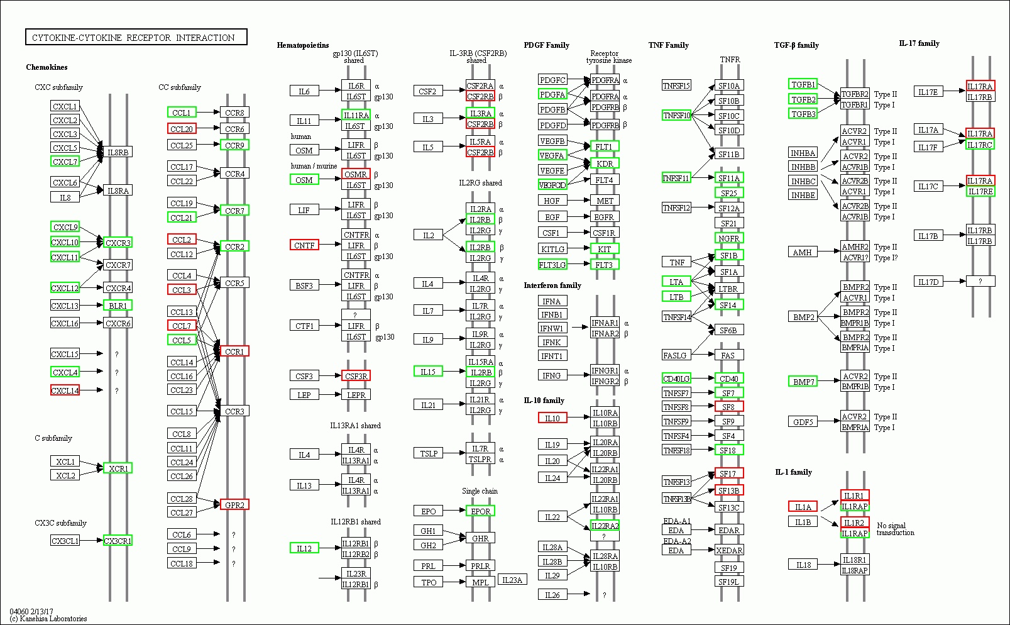Open the red IL10 ligand node
Viewport: 1010px width, 625px height.
coord(552,418)
